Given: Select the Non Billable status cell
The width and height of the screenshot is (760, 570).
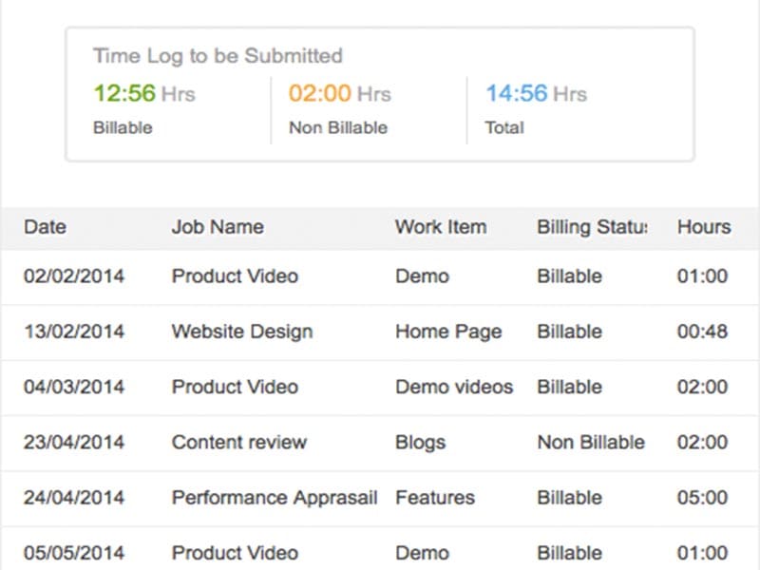Looking at the screenshot, I should pyautogui.click(x=591, y=442).
